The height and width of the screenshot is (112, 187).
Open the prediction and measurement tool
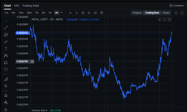click(6, 63)
